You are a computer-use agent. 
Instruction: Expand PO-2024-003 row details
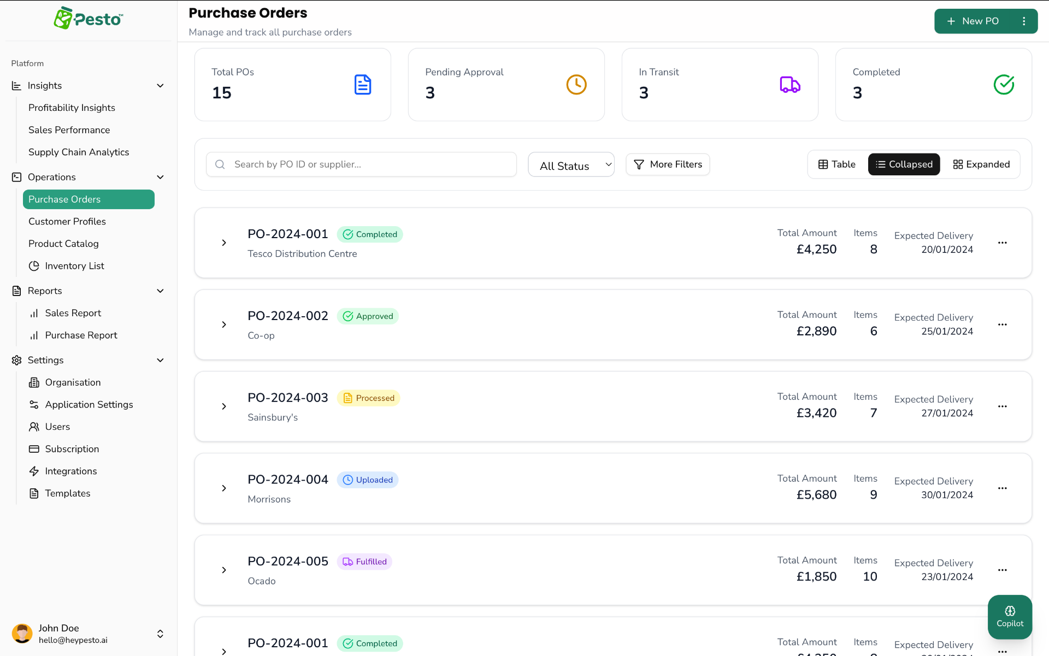click(x=223, y=406)
